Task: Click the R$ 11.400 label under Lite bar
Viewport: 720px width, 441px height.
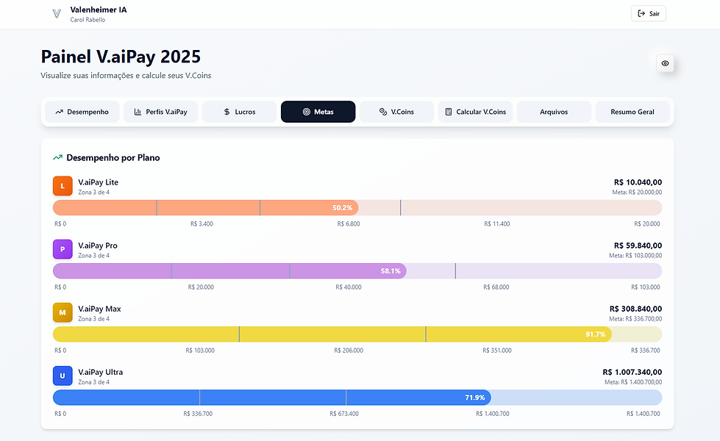Action: (x=497, y=224)
